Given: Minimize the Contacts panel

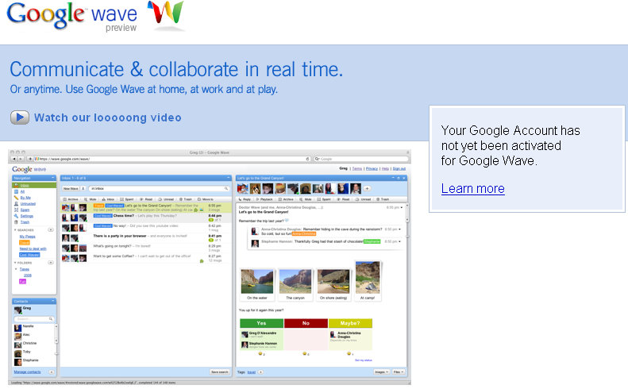Looking at the screenshot, I should pyautogui.click(x=53, y=301).
